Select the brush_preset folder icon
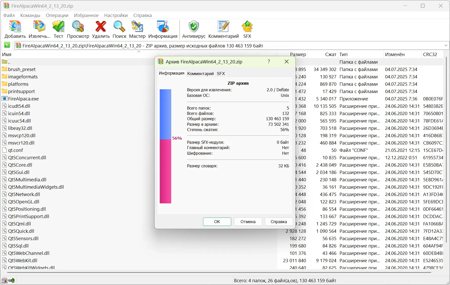Screen dimensions: 450x285 pyautogui.click(x=5, y=69)
